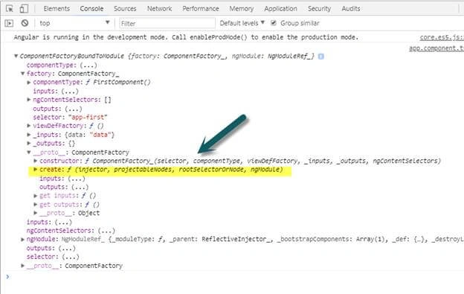Expand the __proto__: Object node

point(36,213)
